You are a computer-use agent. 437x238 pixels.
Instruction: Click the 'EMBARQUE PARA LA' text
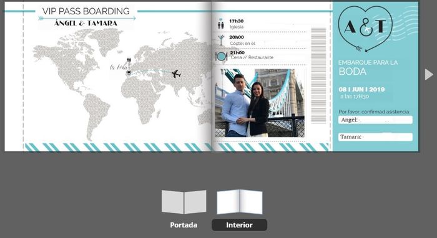click(x=368, y=62)
